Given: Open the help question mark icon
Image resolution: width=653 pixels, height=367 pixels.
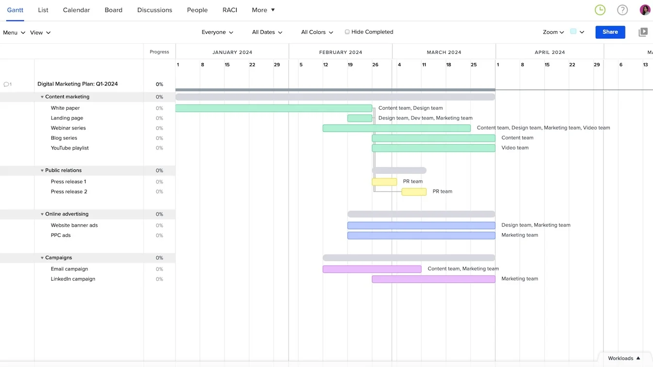Looking at the screenshot, I should pos(622,9).
